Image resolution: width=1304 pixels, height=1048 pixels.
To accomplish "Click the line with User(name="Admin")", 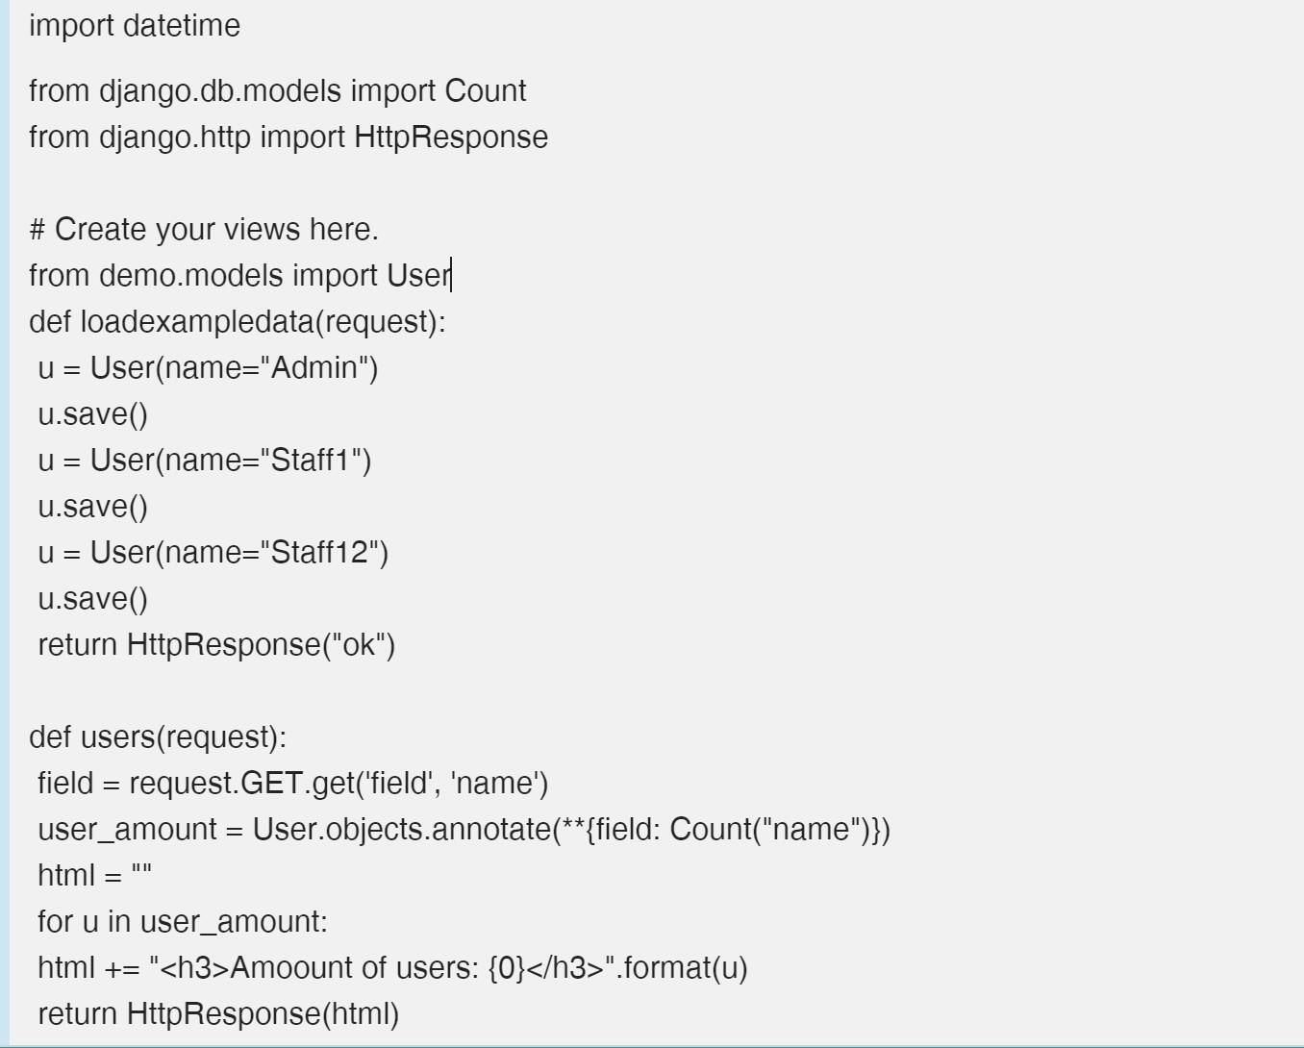I will pos(208,367).
